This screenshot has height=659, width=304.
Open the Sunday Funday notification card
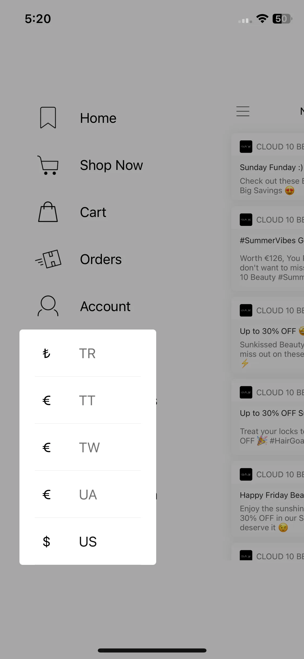tap(268, 167)
